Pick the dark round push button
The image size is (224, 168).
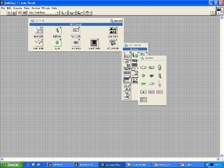152,68
